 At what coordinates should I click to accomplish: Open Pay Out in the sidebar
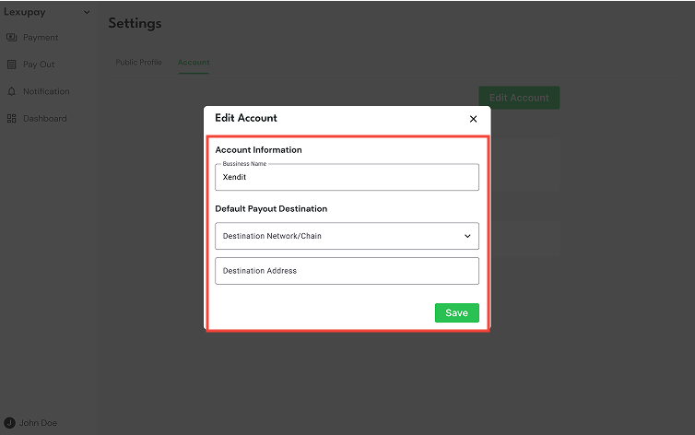[x=39, y=65]
